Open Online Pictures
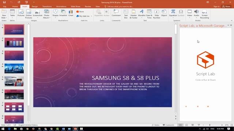Screen dimensions: 234x131 29,14
